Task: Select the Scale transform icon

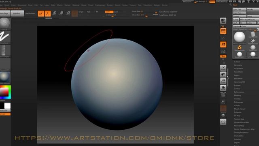Action: point(61,13)
